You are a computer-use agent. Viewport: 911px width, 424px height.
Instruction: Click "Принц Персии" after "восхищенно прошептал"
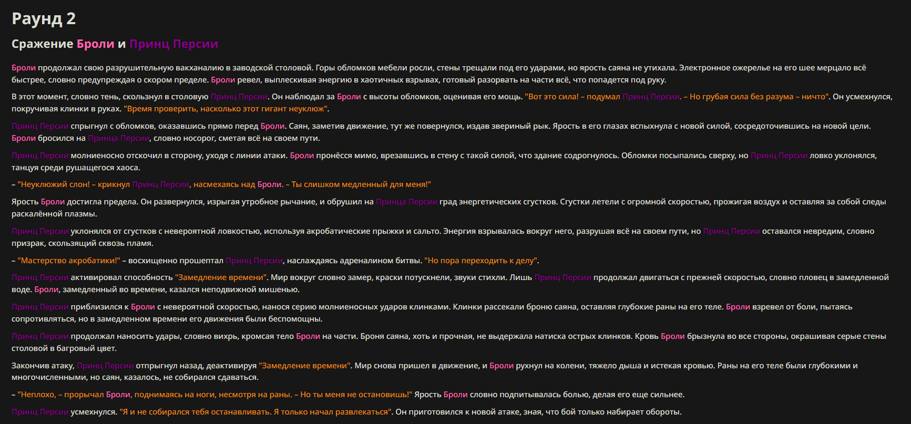(x=254, y=261)
